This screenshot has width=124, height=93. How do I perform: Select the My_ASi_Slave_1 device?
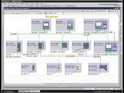pos(54,68)
